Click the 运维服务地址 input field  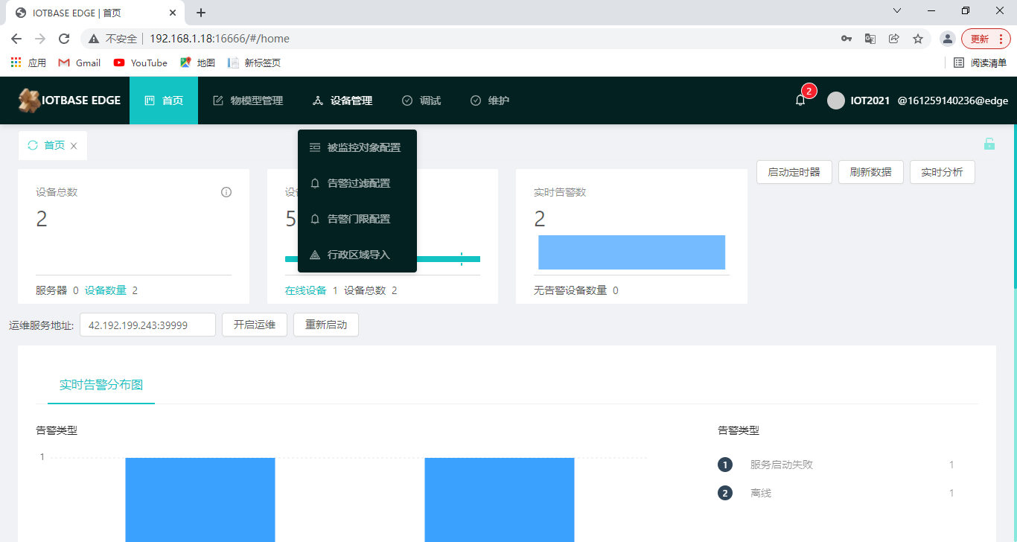click(x=147, y=325)
